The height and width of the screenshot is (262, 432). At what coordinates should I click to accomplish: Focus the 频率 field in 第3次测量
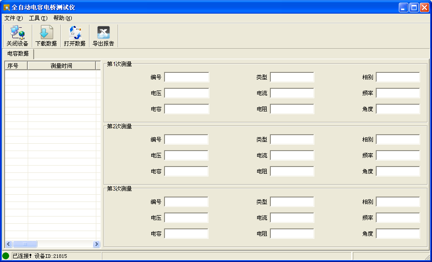tap(398, 218)
